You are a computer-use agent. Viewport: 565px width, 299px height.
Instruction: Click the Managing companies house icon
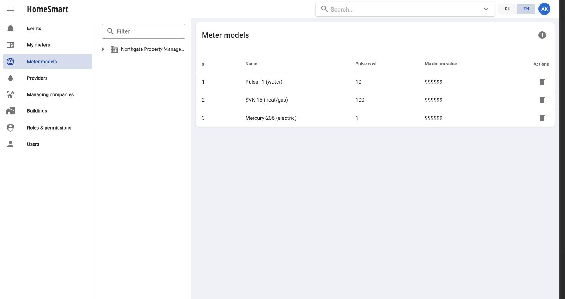click(x=10, y=94)
